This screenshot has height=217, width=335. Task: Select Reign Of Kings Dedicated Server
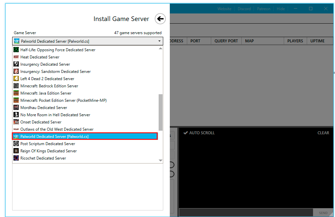(85, 151)
